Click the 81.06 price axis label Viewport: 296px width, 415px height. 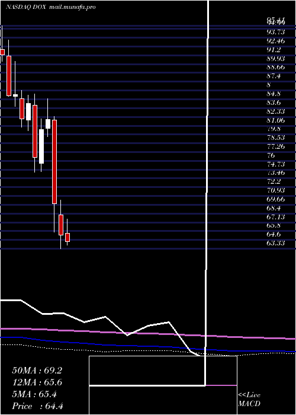276,120
